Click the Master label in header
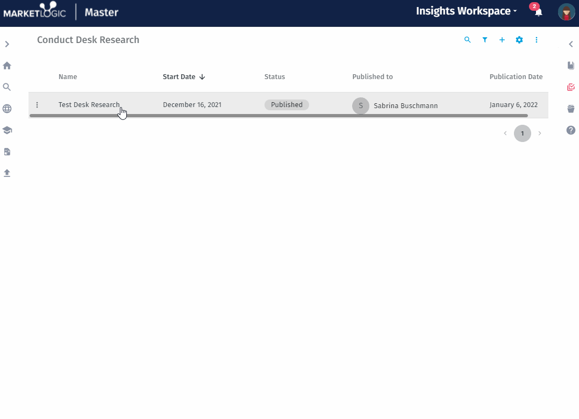This screenshot has height=419, width=579. click(101, 12)
